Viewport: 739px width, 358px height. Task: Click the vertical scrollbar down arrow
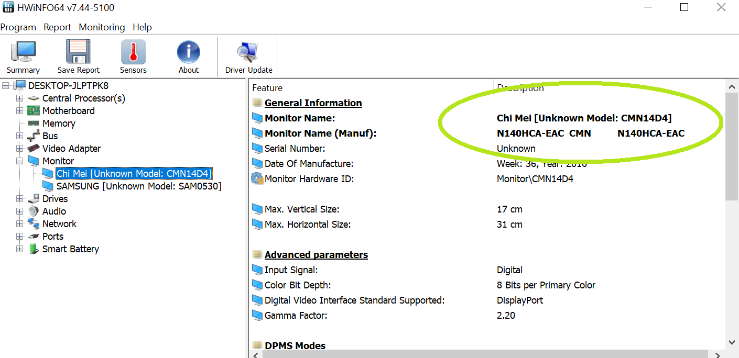pos(732,342)
